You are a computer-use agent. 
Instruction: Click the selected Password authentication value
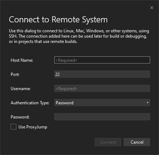[65, 103]
